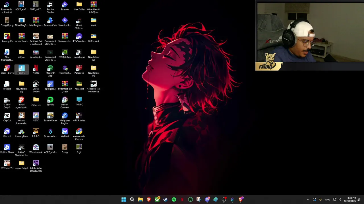The image size is (364, 204).
Task: Select A Plague Tale Innocence icon
Action: pyautogui.click(x=94, y=87)
